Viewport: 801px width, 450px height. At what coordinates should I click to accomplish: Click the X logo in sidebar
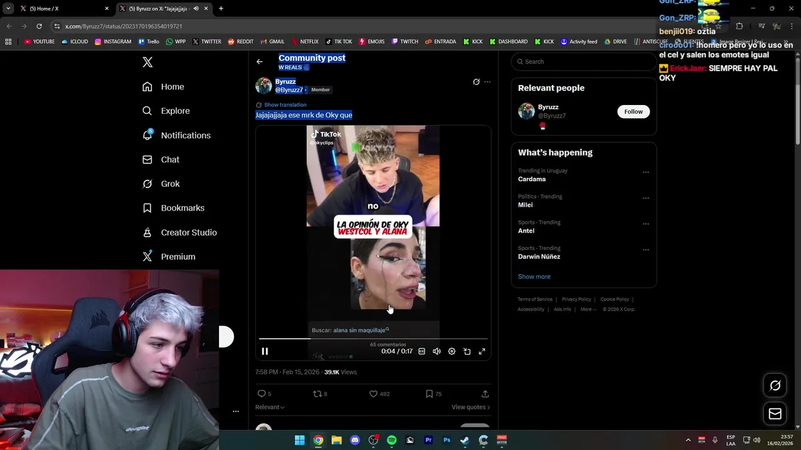[148, 62]
